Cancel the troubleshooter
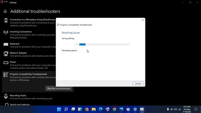The height and width of the screenshot is (113, 201). coord(138,83)
